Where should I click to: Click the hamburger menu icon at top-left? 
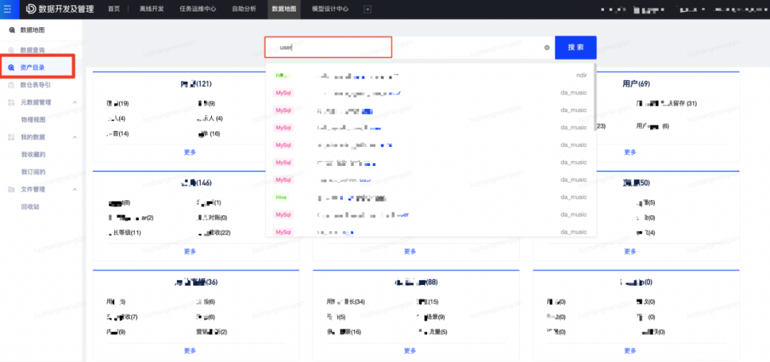pyautogui.click(x=8, y=9)
